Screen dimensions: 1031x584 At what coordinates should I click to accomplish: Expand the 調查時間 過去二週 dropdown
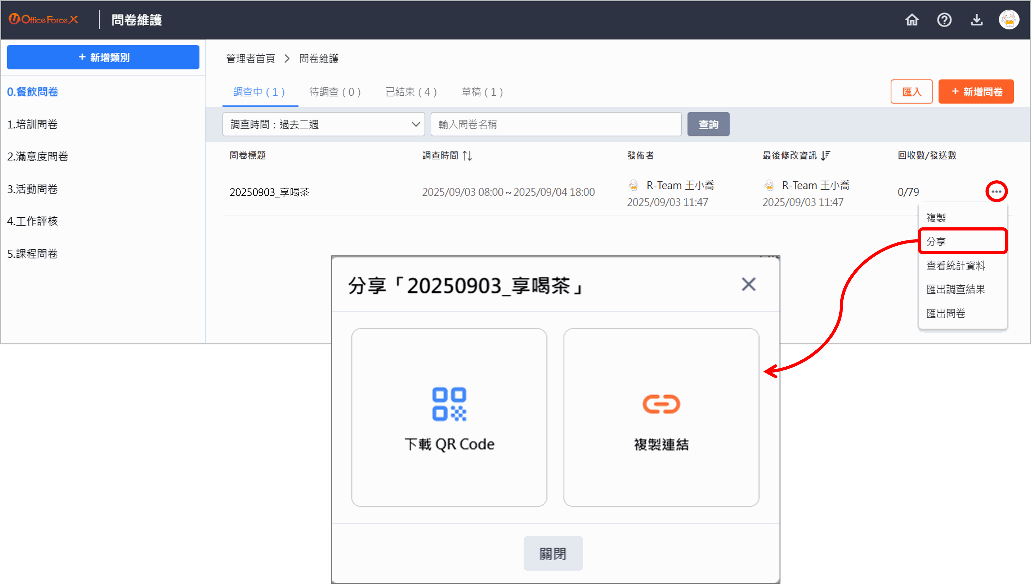tap(324, 124)
